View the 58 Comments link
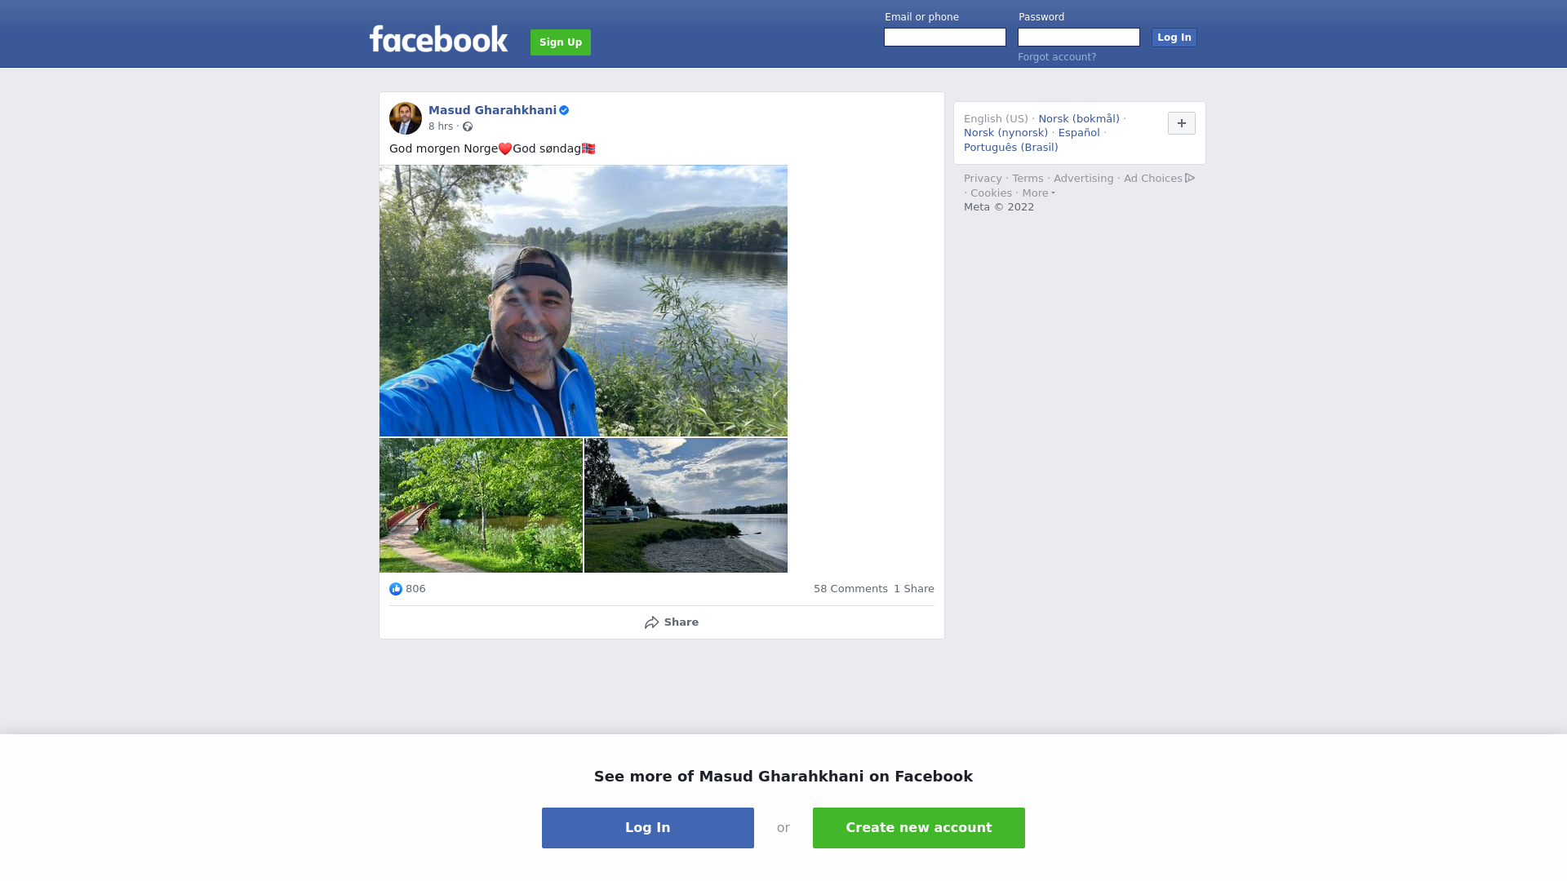The height and width of the screenshot is (881, 1567). coord(850,589)
